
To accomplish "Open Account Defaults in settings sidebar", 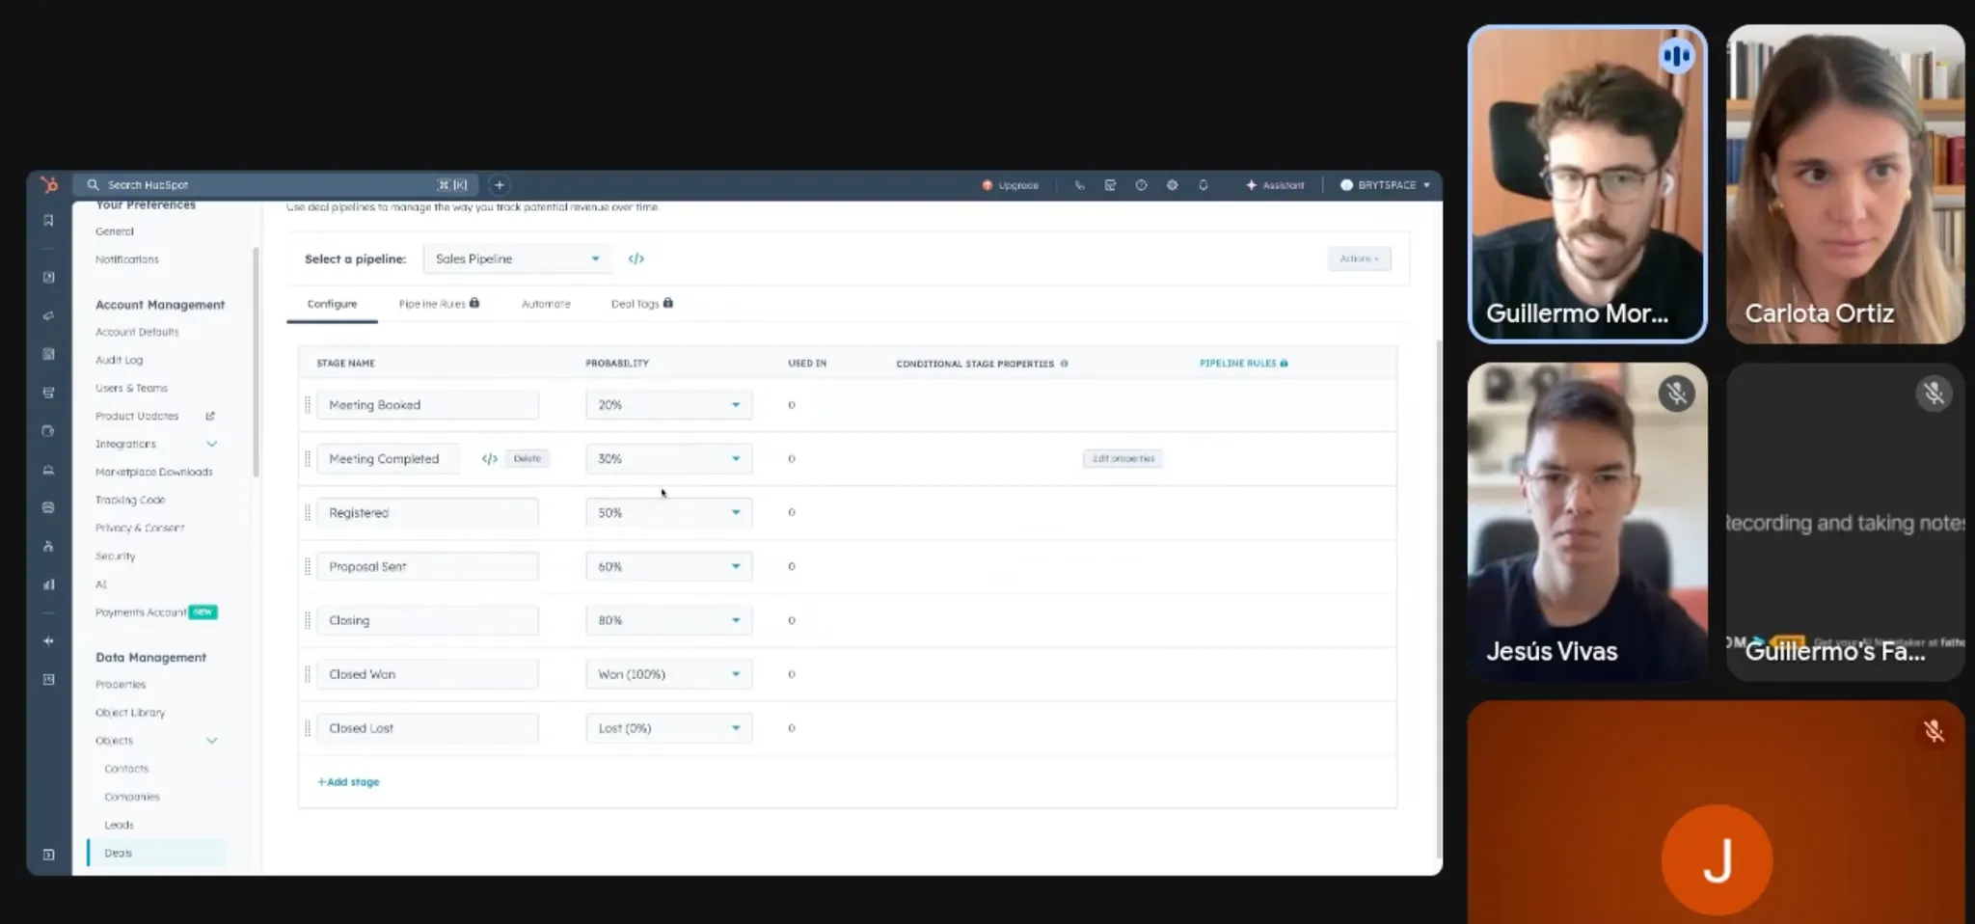I will 137,332.
